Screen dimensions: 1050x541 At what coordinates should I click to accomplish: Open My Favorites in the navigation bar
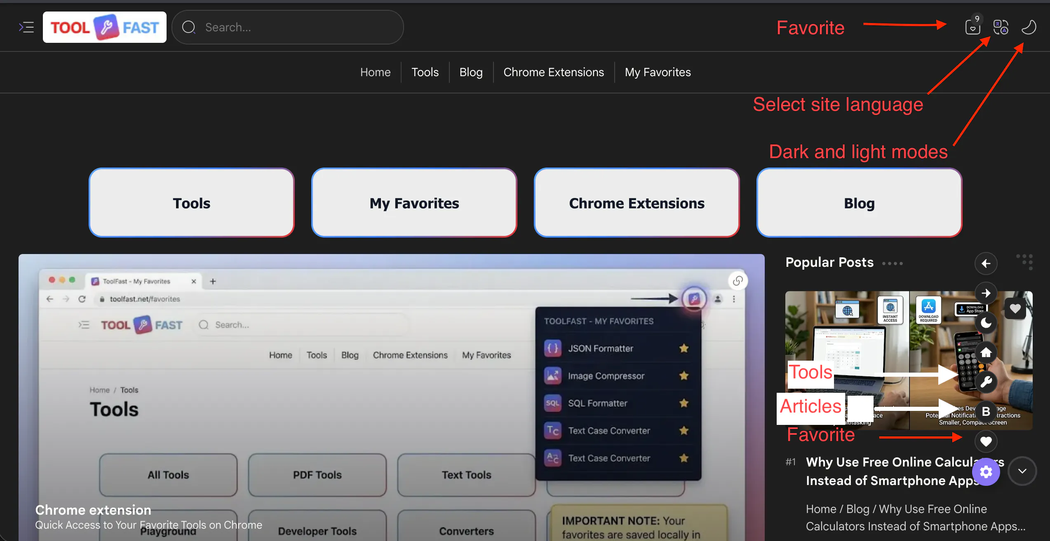(x=658, y=72)
